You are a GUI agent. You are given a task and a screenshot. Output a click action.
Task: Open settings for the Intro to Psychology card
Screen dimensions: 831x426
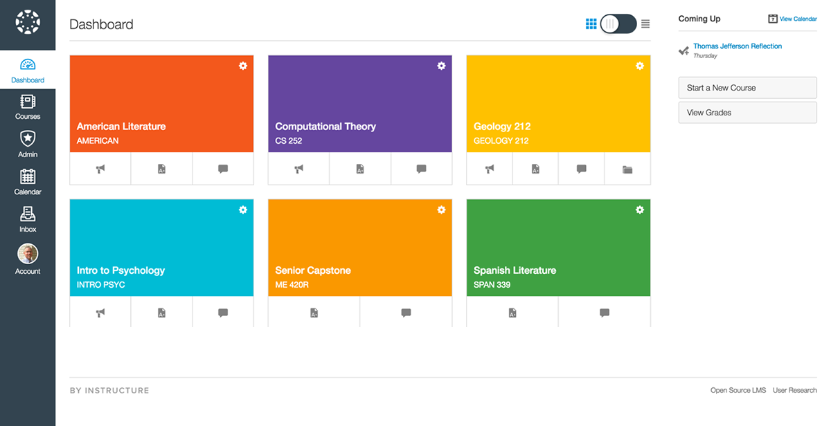[243, 210]
